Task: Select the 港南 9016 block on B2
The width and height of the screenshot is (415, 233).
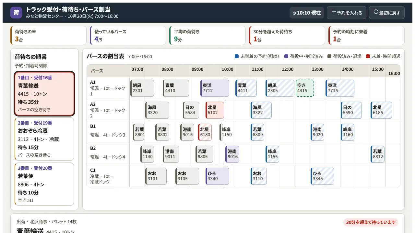Action: tap(232, 154)
